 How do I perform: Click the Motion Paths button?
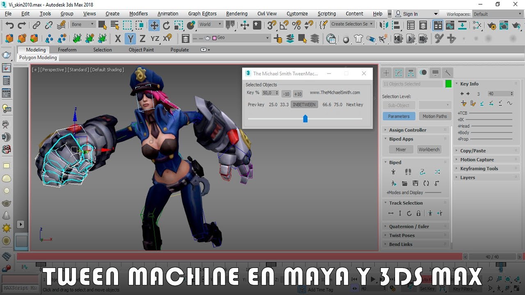(x=435, y=116)
